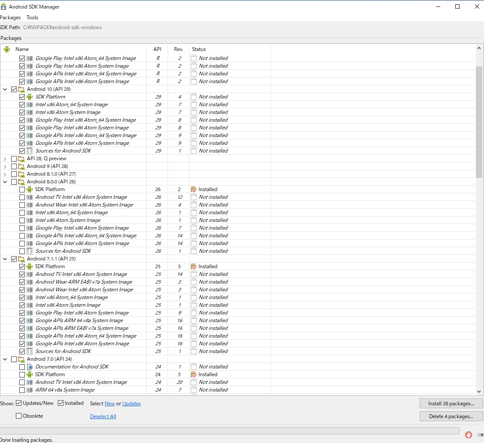
Task: Toggle the Updates/New show filter checkbox
Action: [19, 403]
